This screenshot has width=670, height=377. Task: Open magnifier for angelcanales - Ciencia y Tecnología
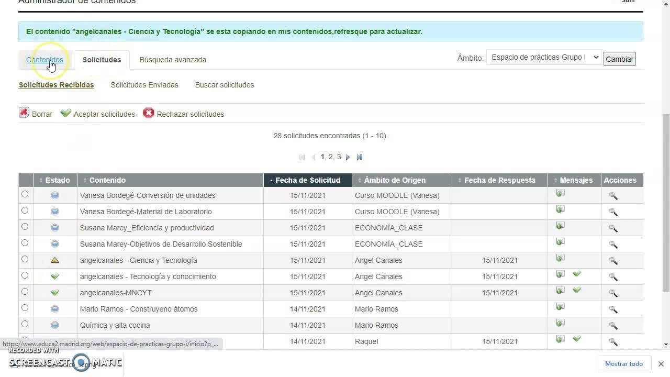pos(613,261)
